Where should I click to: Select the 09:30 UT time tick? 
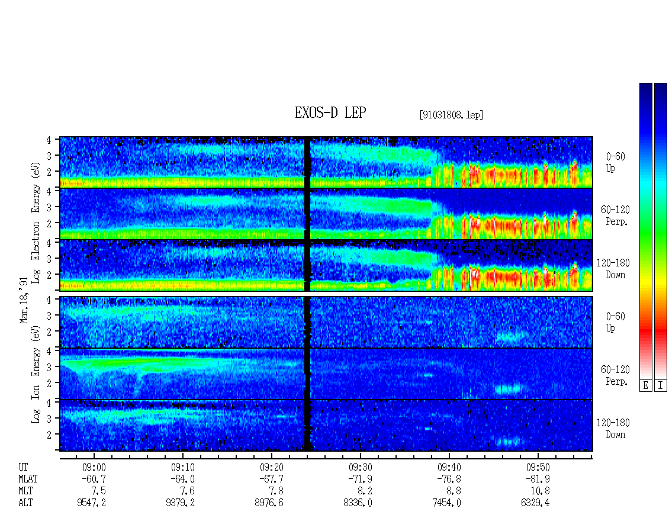tap(360, 467)
